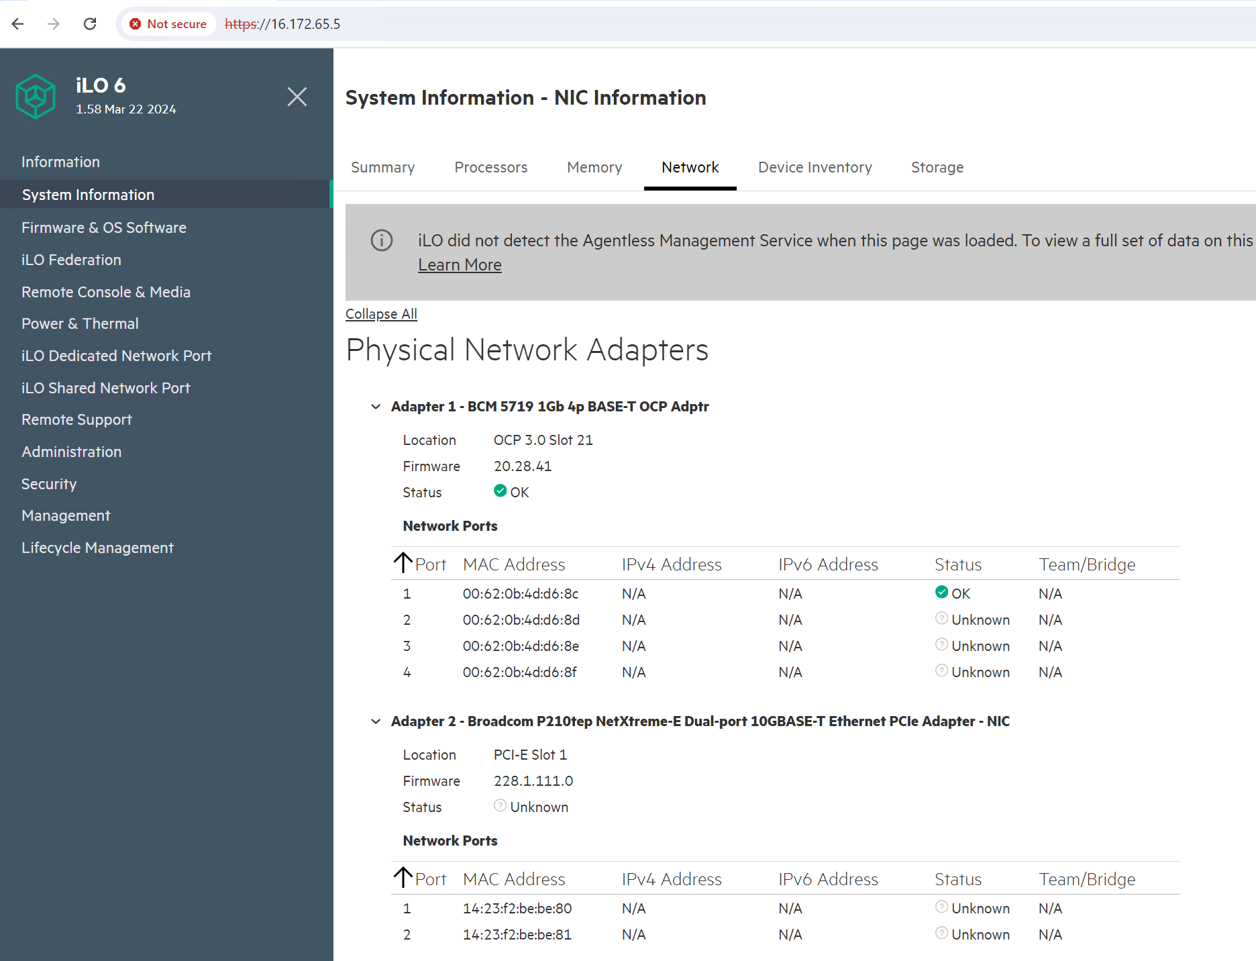Click Adapter 2 Unknown status icon
Viewport: 1256px width, 961px height.
500,805
